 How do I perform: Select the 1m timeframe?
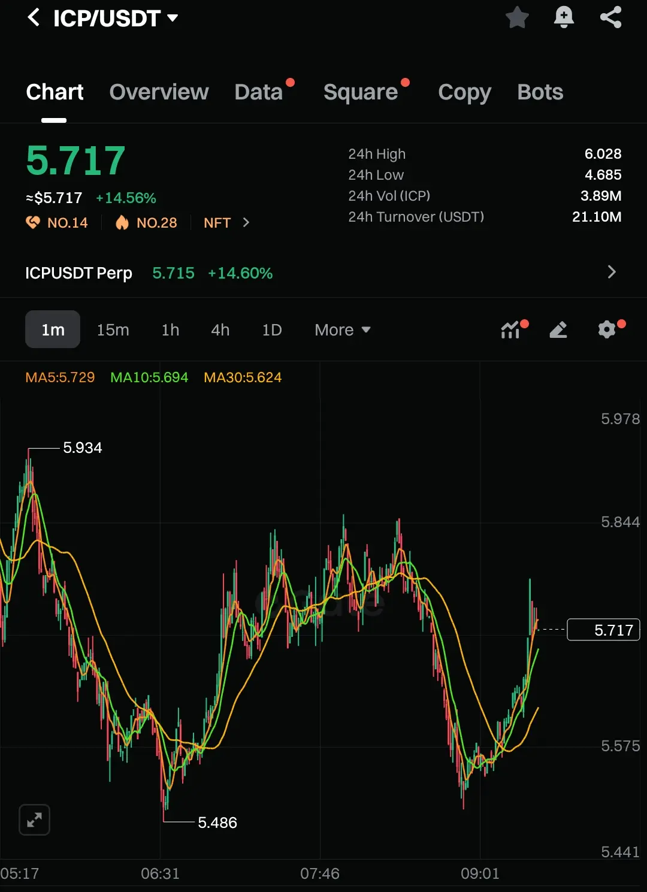[53, 329]
